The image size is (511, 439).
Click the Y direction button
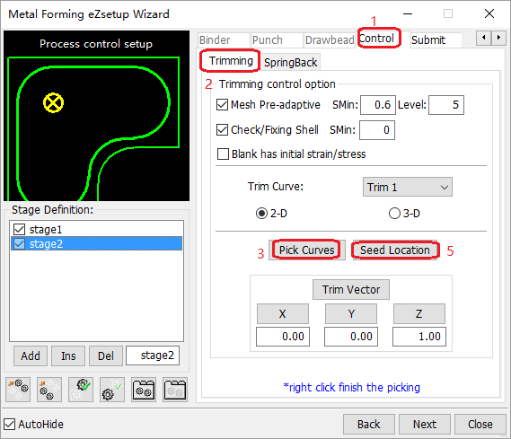[351, 313]
